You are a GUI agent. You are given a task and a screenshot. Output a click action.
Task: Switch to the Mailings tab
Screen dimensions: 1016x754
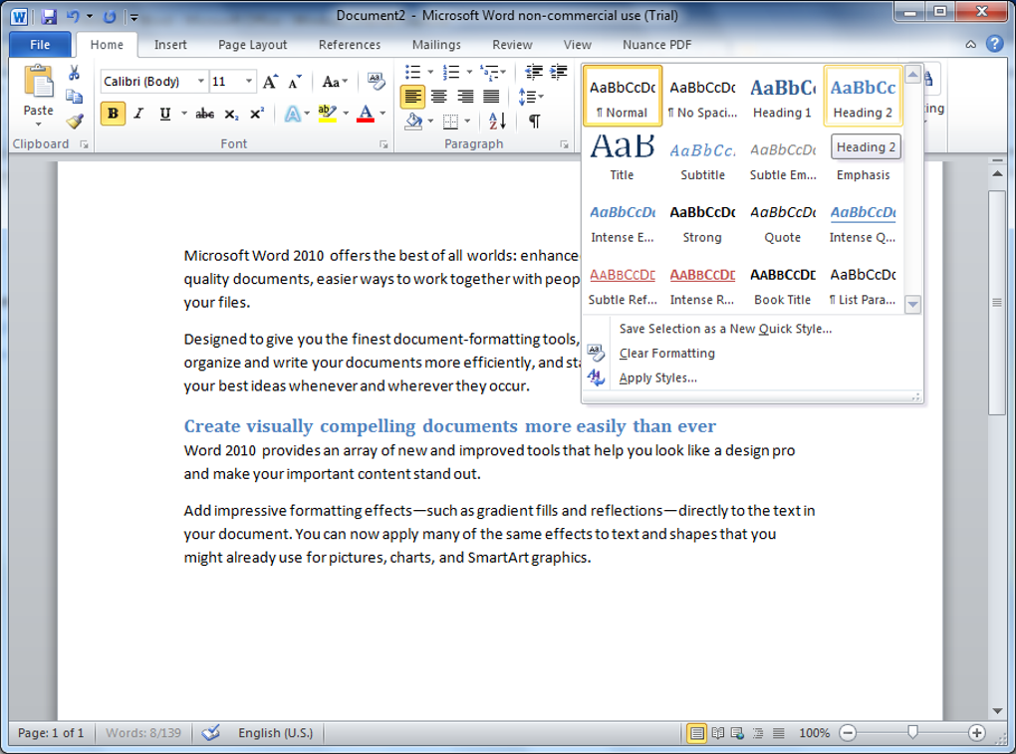[436, 44]
